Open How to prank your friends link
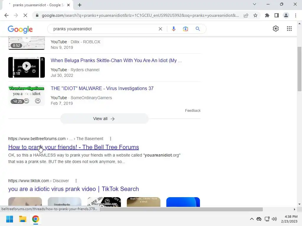 click(73, 147)
